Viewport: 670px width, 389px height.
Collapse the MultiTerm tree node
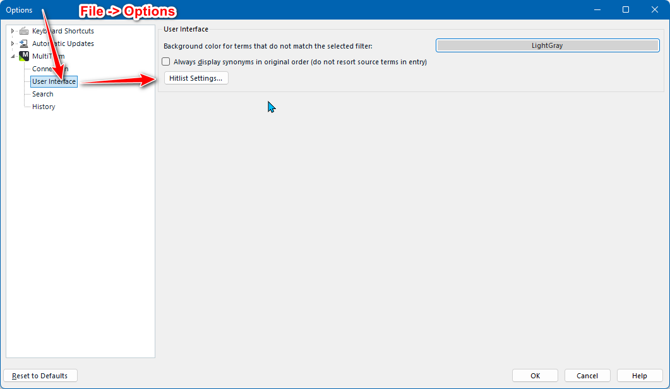[x=13, y=56]
